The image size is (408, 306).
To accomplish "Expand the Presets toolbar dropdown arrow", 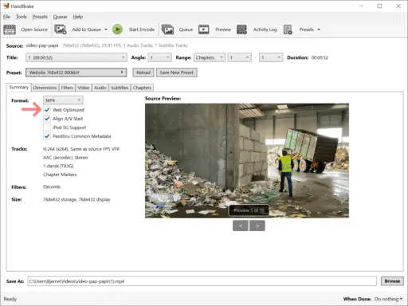I will click(x=319, y=29).
